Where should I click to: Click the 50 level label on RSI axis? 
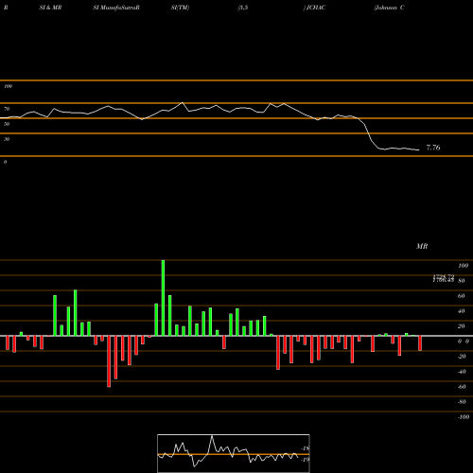[x=7, y=124]
